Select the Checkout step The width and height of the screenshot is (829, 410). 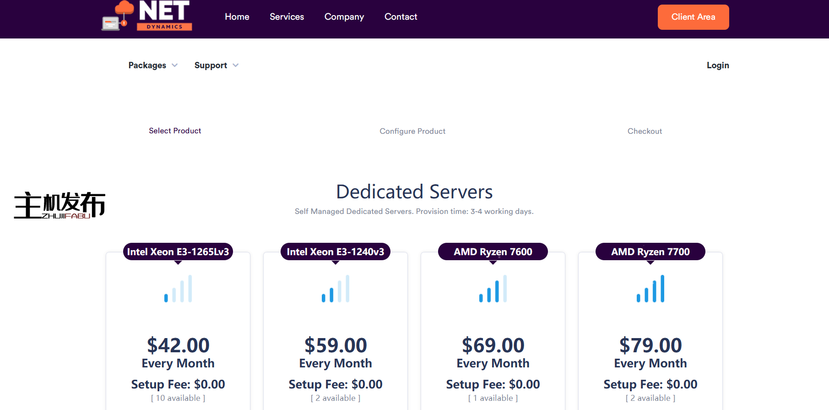[645, 131]
